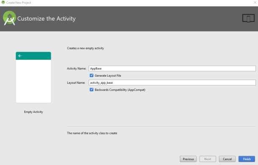Toggle Backwards Compatibility (AppCompat) checkbox
The height and width of the screenshot is (165, 258).
[x=92, y=90]
